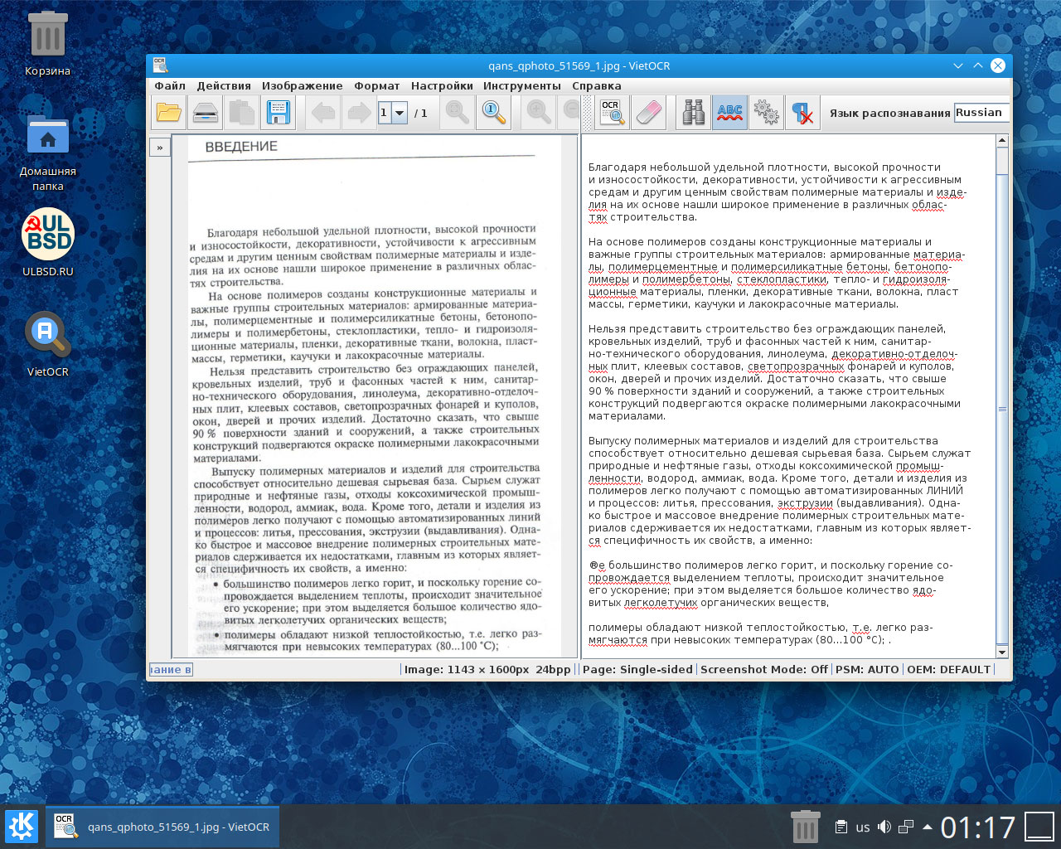
Task: Click the volume icon in system tray
Action: pyautogui.click(x=884, y=827)
